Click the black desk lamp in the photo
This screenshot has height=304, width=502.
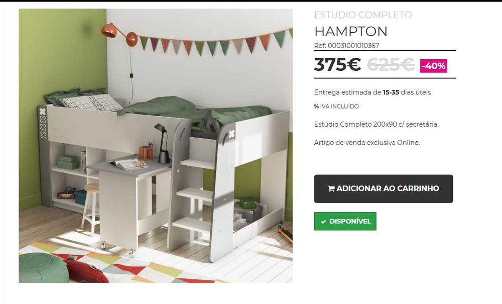161,143
